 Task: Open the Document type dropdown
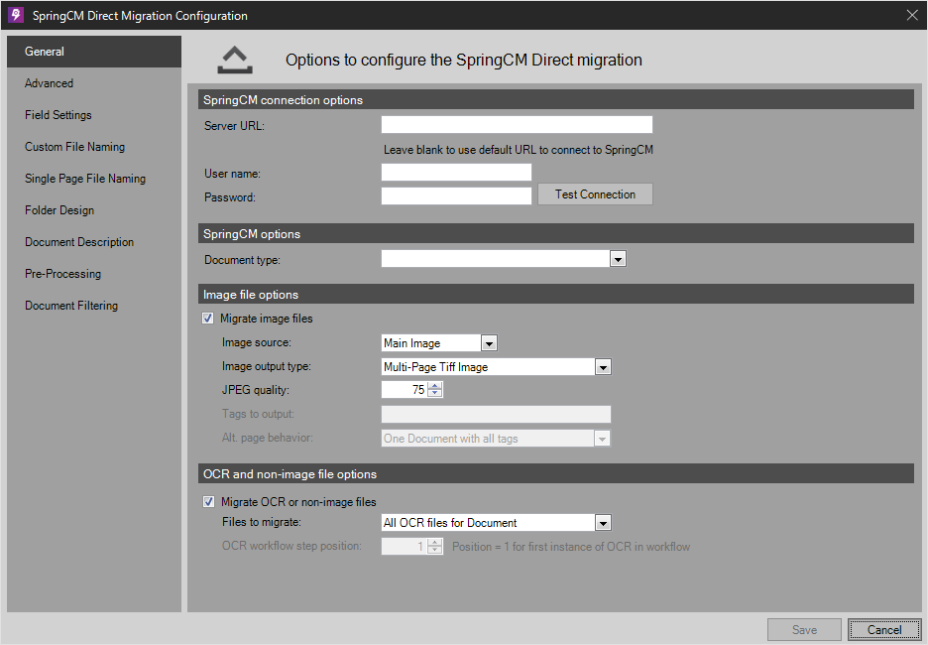point(618,259)
